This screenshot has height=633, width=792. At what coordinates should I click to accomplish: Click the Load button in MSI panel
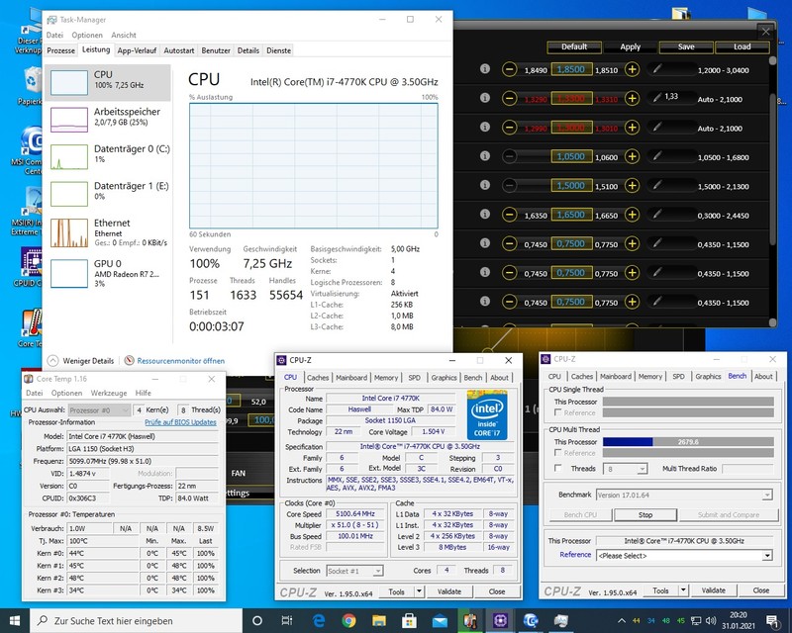742,46
